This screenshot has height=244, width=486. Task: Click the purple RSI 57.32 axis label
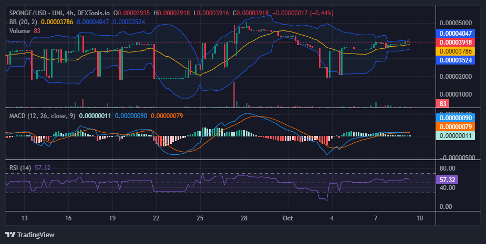click(447, 180)
